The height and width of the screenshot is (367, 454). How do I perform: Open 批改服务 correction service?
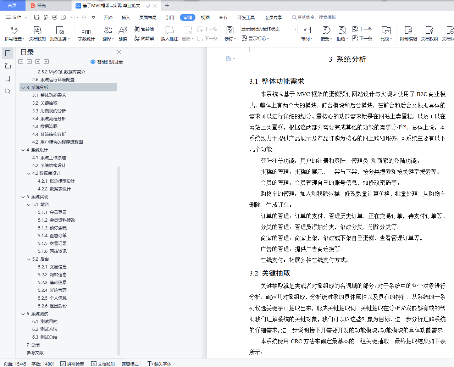coord(60,33)
